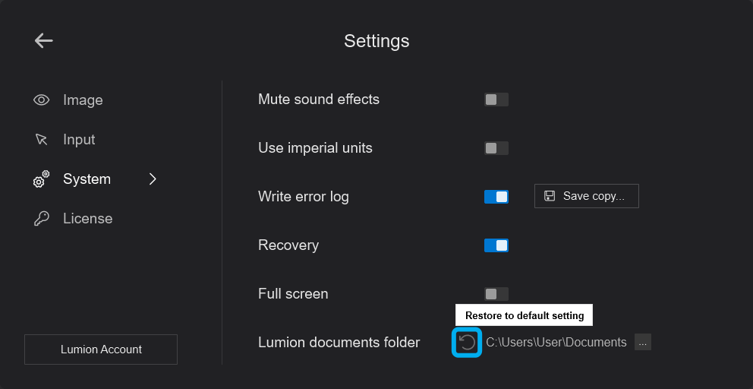Browse for documents folder with ellipsis button

pyautogui.click(x=643, y=343)
